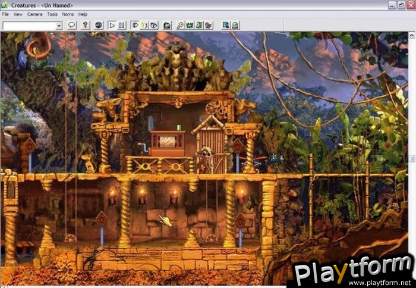
Task: Open the Tools menu
Action: tap(52, 14)
